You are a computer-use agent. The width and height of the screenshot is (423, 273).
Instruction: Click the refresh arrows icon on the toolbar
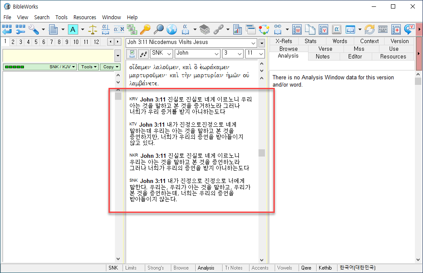tap(370, 30)
